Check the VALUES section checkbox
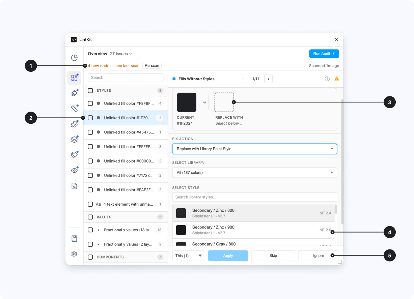The height and width of the screenshot is (299, 414). point(90,217)
